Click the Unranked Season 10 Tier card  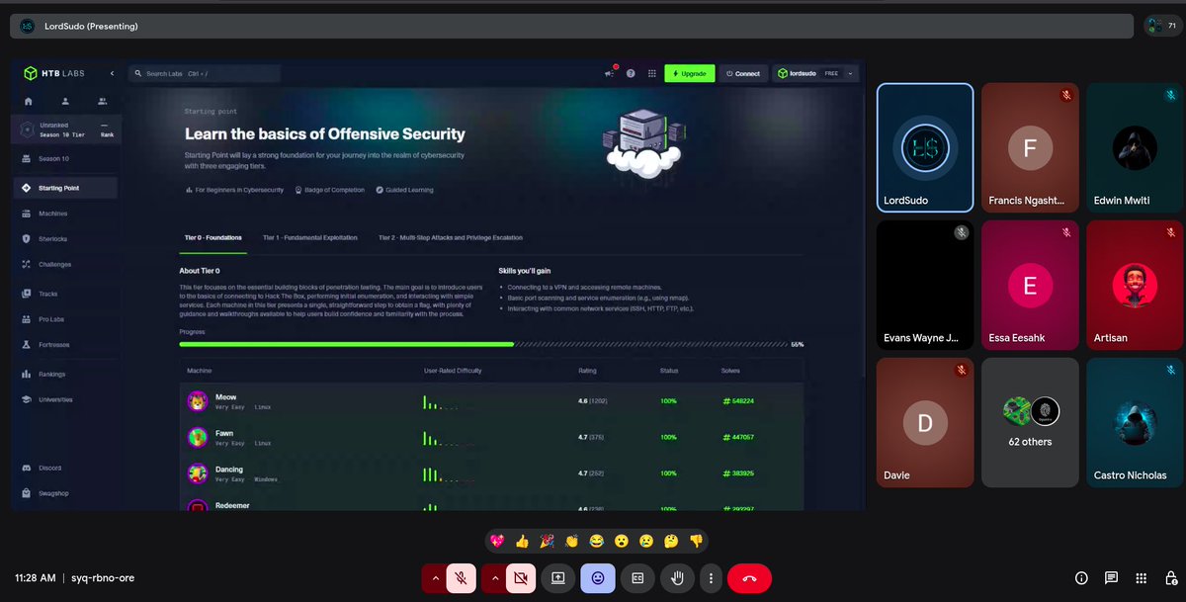click(x=66, y=129)
